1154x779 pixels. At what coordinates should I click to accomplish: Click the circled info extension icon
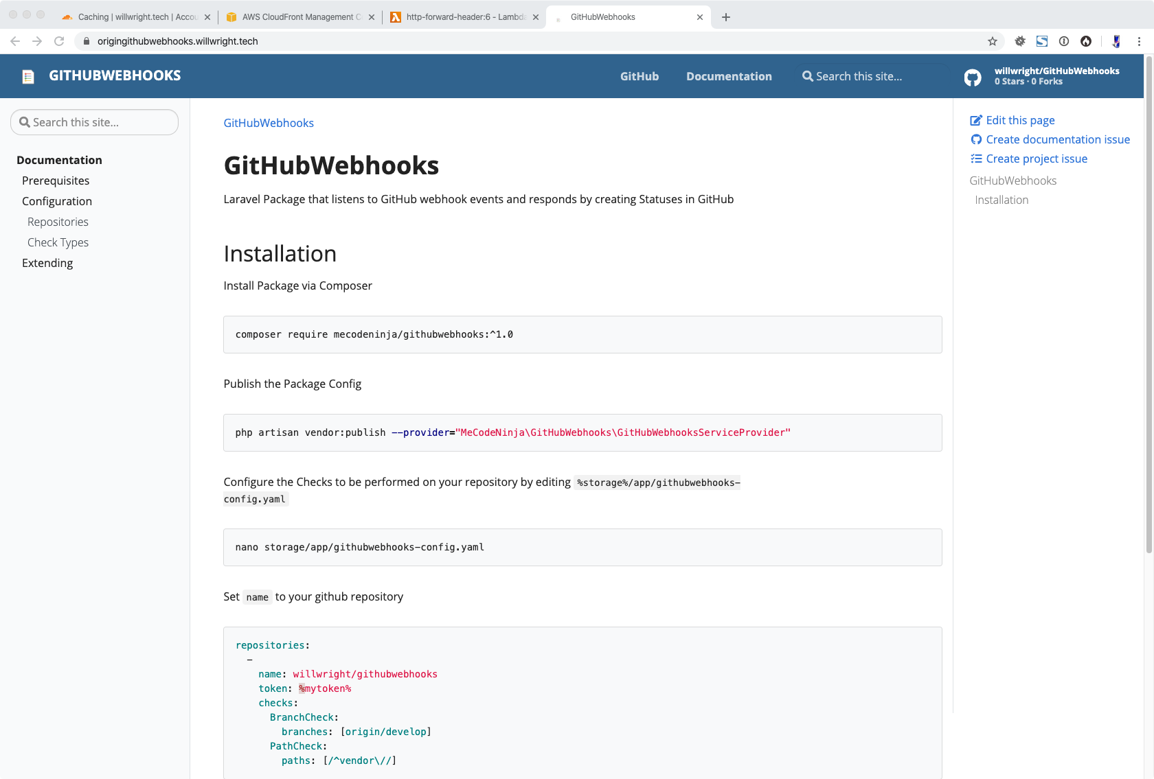click(x=1064, y=41)
